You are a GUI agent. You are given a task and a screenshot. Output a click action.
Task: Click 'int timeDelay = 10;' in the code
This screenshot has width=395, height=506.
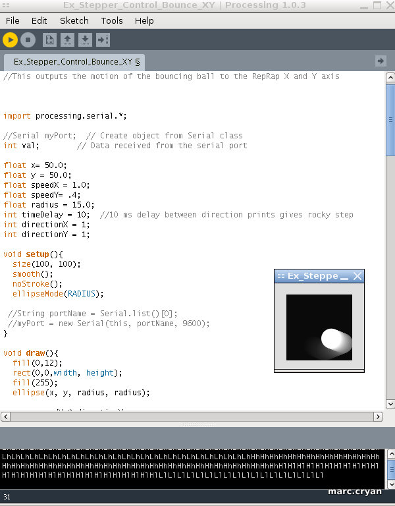pos(47,215)
